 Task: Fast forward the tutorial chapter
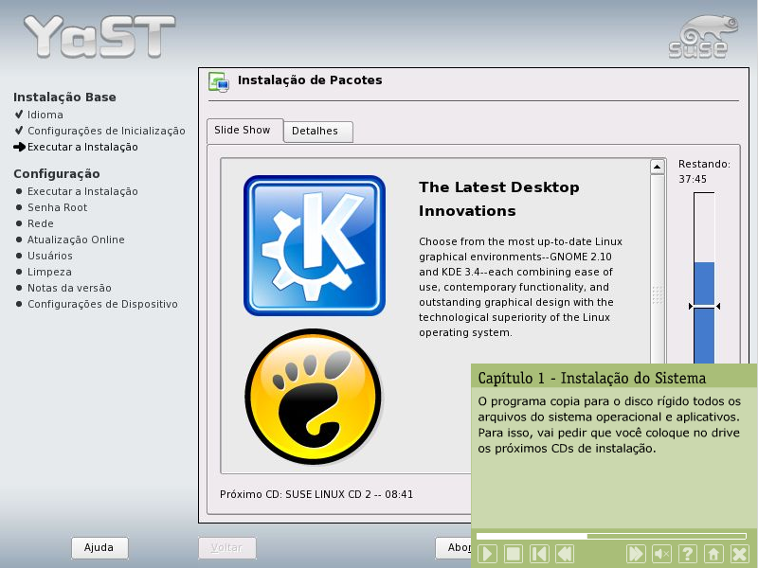[x=637, y=554]
